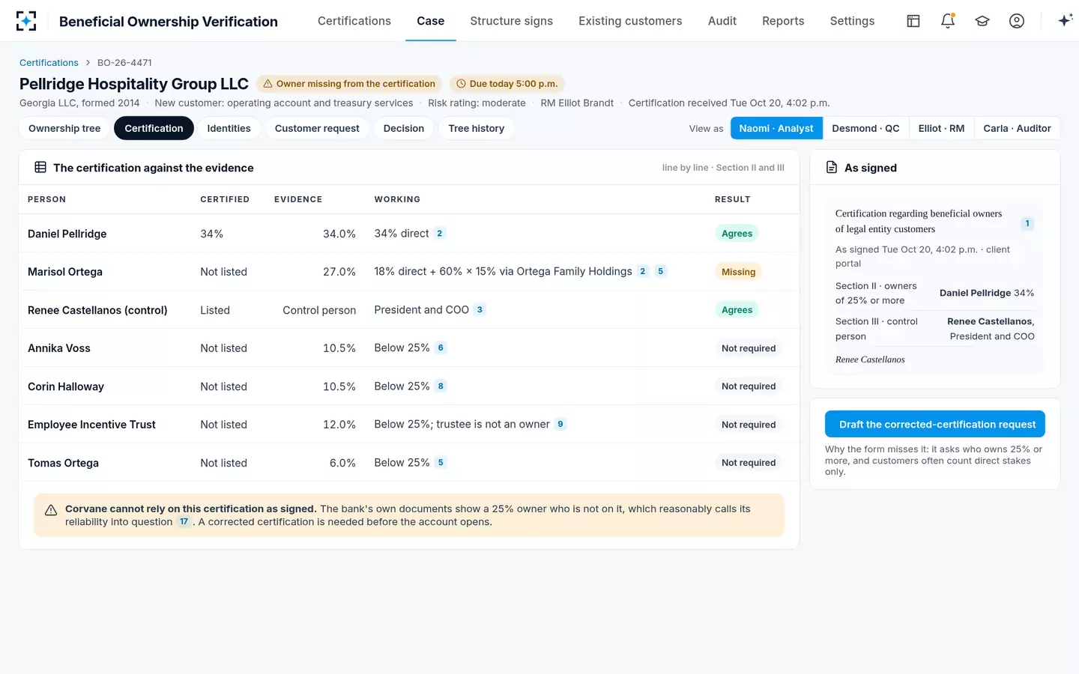Viewport: 1079px width, 674px height.
Task: Switch to the Identities tab
Action: point(229,128)
